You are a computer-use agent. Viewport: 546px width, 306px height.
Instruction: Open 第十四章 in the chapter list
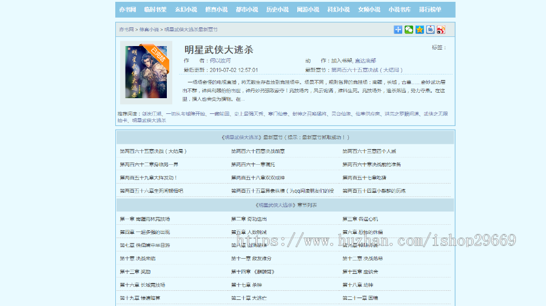[x=253, y=272]
